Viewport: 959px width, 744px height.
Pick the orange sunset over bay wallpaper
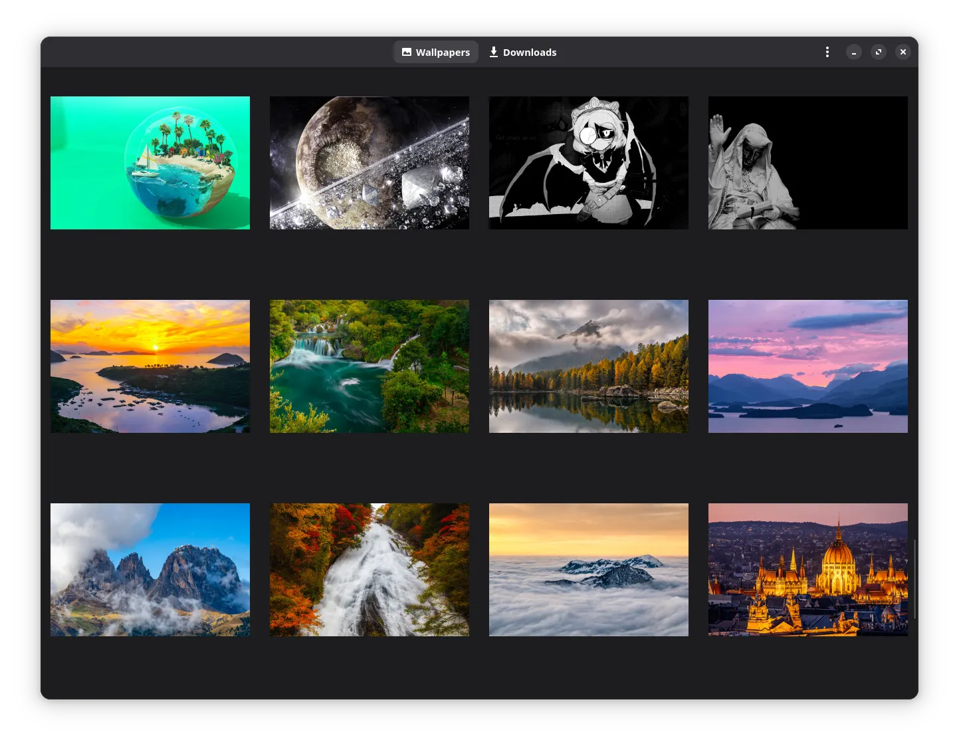150,366
